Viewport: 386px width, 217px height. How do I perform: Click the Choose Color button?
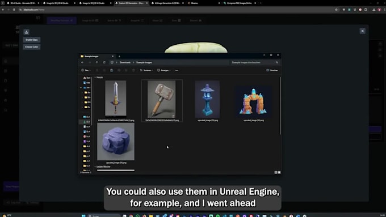click(32, 46)
